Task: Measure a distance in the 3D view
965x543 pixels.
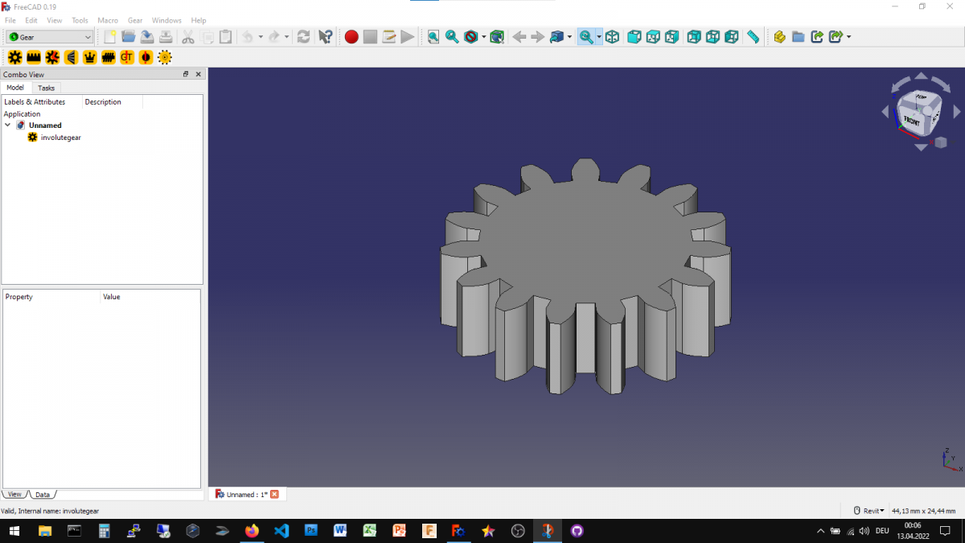Action: click(x=754, y=36)
